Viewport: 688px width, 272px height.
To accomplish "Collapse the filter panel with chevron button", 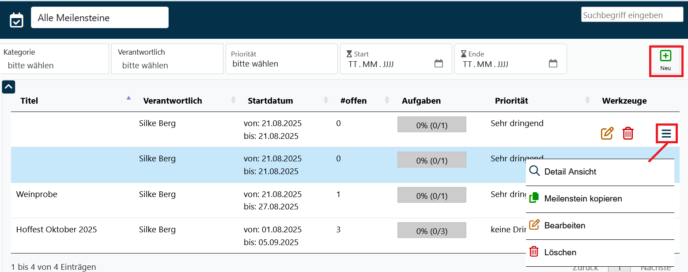I will tap(8, 87).
